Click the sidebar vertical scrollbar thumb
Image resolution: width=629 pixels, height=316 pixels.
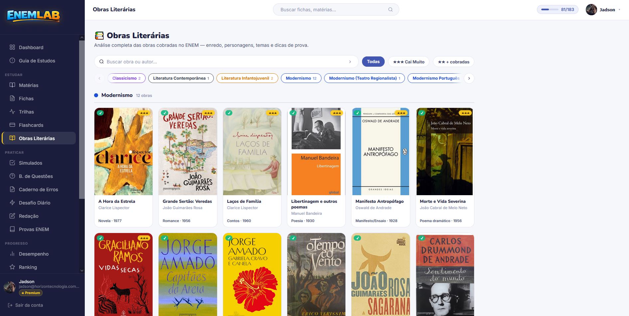point(82,119)
